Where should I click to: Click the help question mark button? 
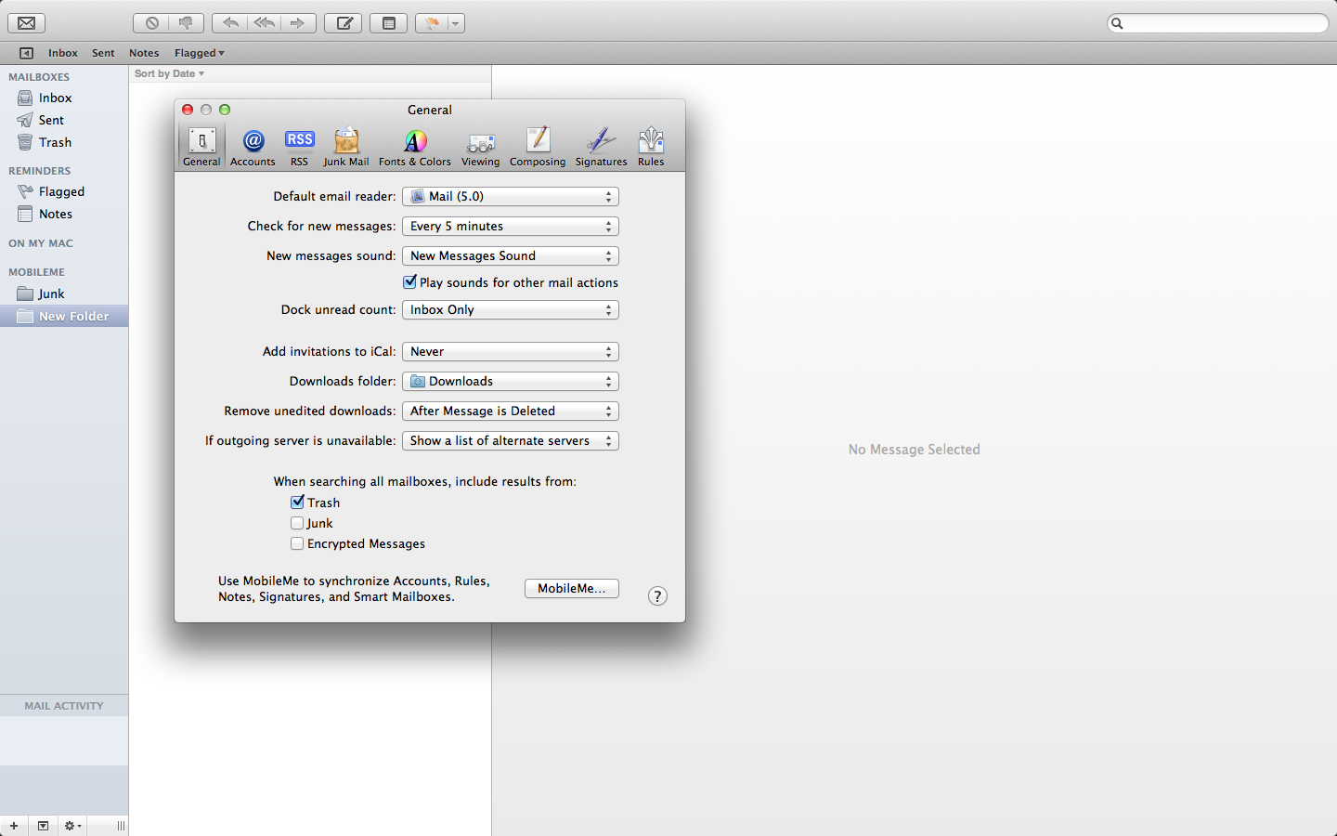657,596
